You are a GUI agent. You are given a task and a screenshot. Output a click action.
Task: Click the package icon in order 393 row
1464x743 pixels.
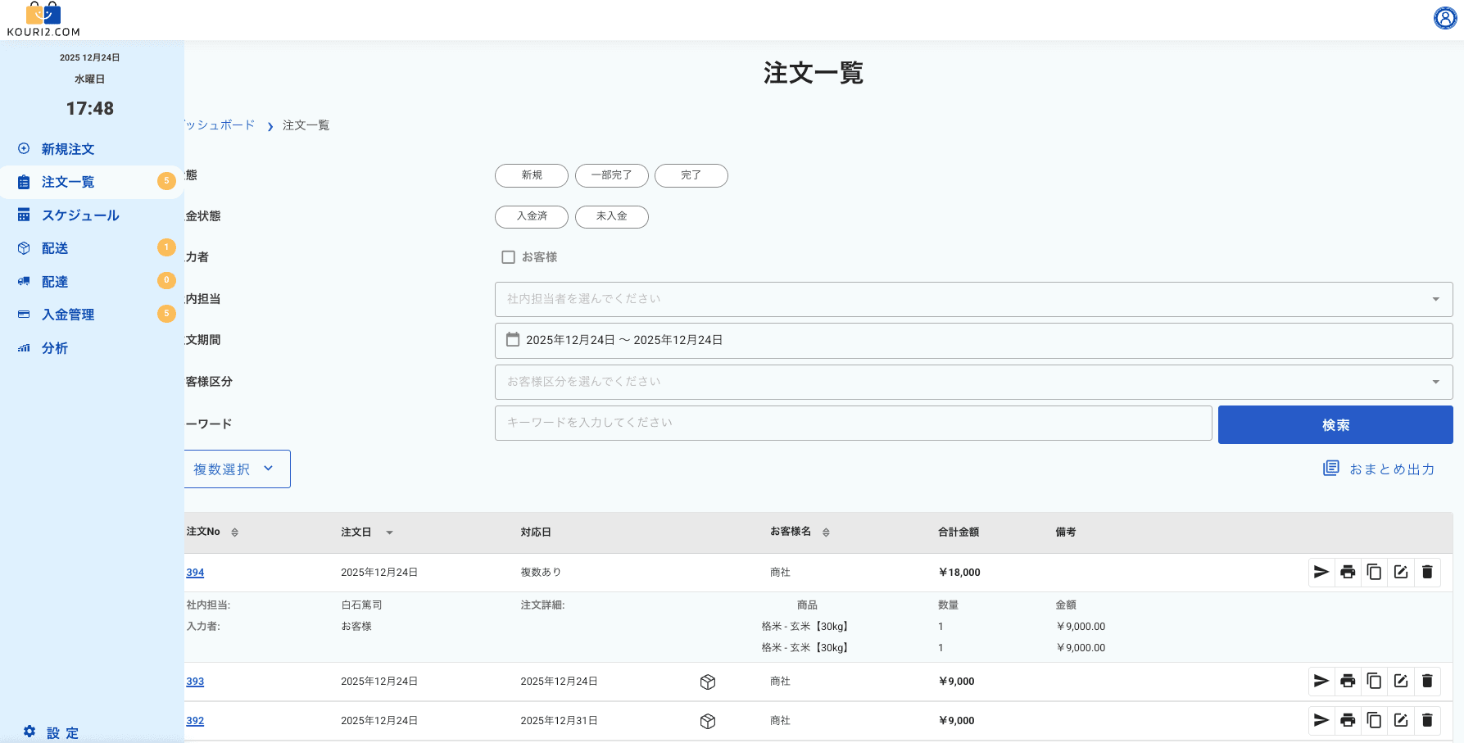tap(708, 682)
